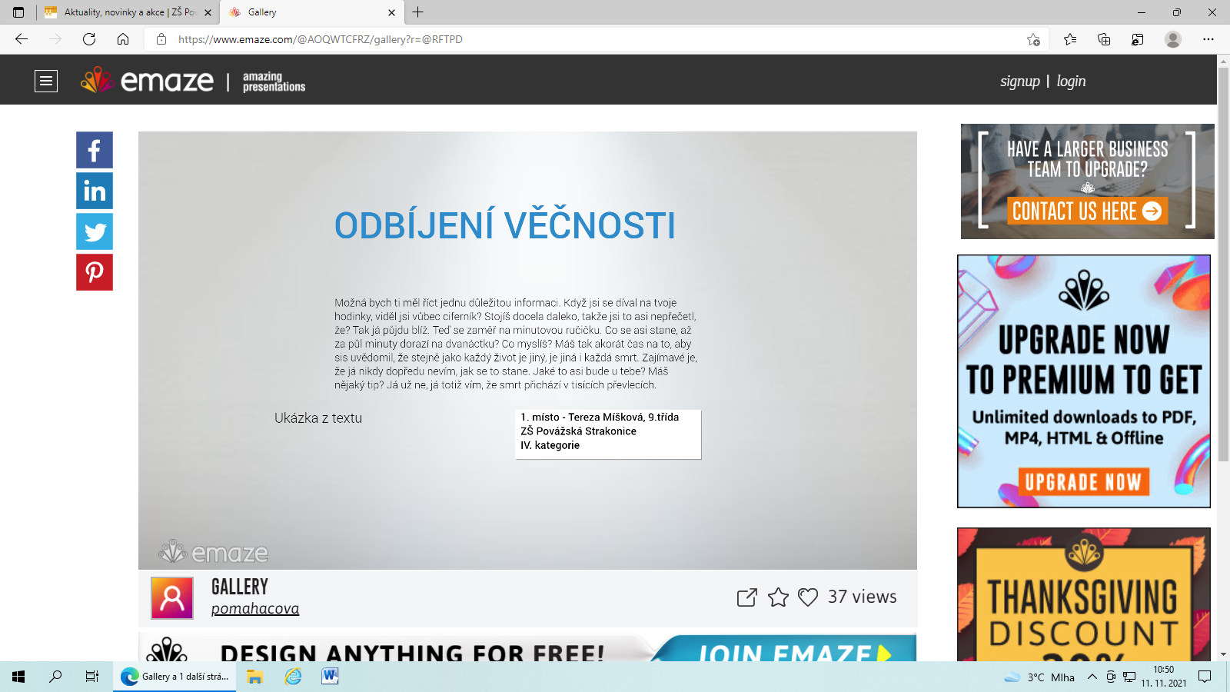Star the presentation as favorite
Screen dimensions: 1230x692
(778, 597)
